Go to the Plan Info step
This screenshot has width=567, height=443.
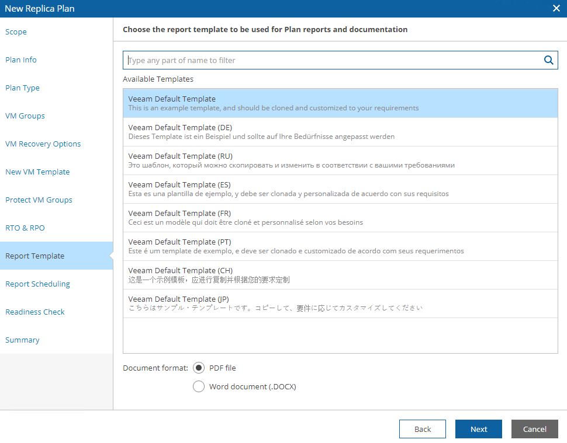[21, 60]
